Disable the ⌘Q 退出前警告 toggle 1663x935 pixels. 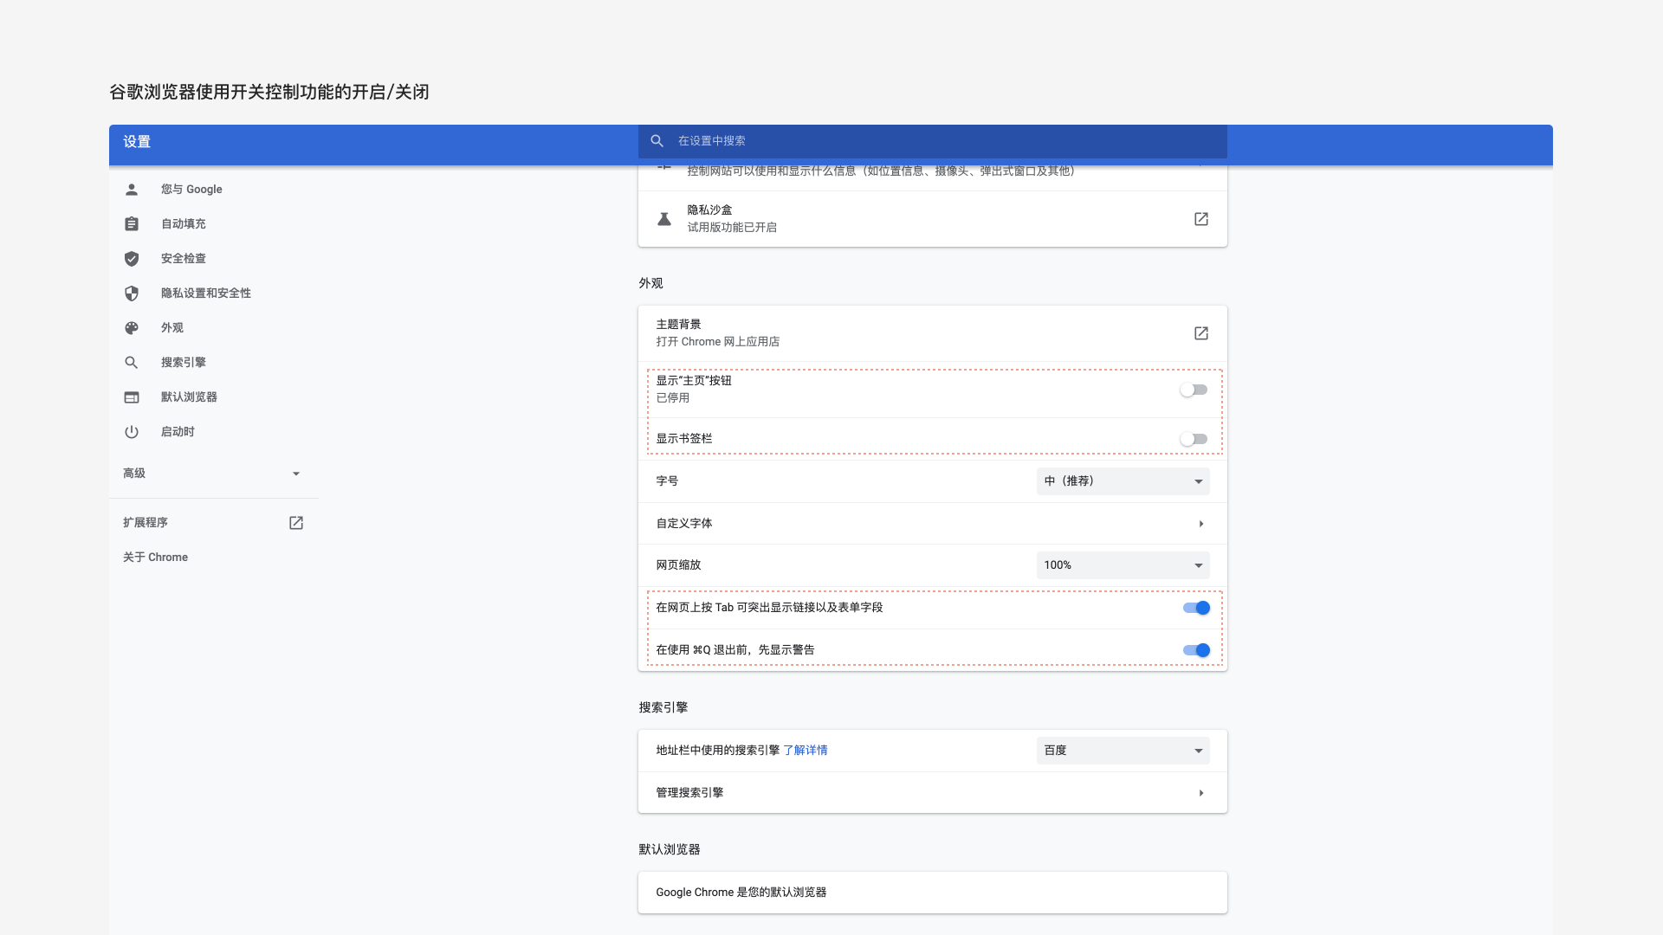click(x=1196, y=650)
